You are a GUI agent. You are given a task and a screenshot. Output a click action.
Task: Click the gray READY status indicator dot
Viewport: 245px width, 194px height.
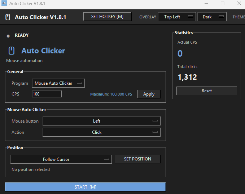8,36
